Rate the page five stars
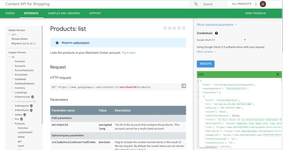This screenshot has width=283, height=150. (x=184, y=28)
